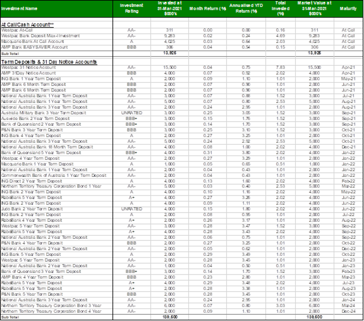Click the 'Jul-21' maturity cell
364x321 pixels.
coord(348,96)
